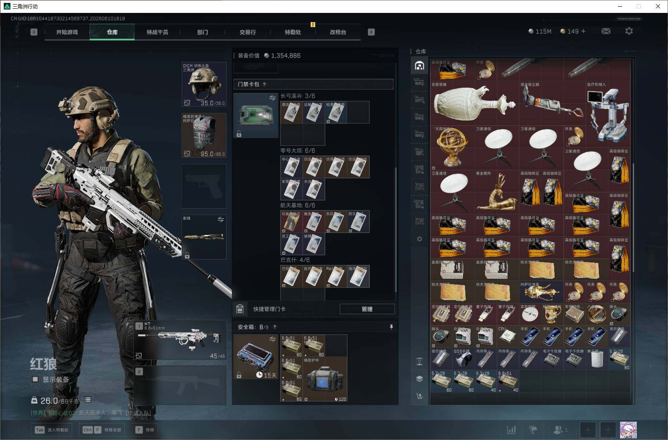Click the equipment panel scrollbar
Image resolution: width=668 pixels, height=440 pixels.
(395, 230)
